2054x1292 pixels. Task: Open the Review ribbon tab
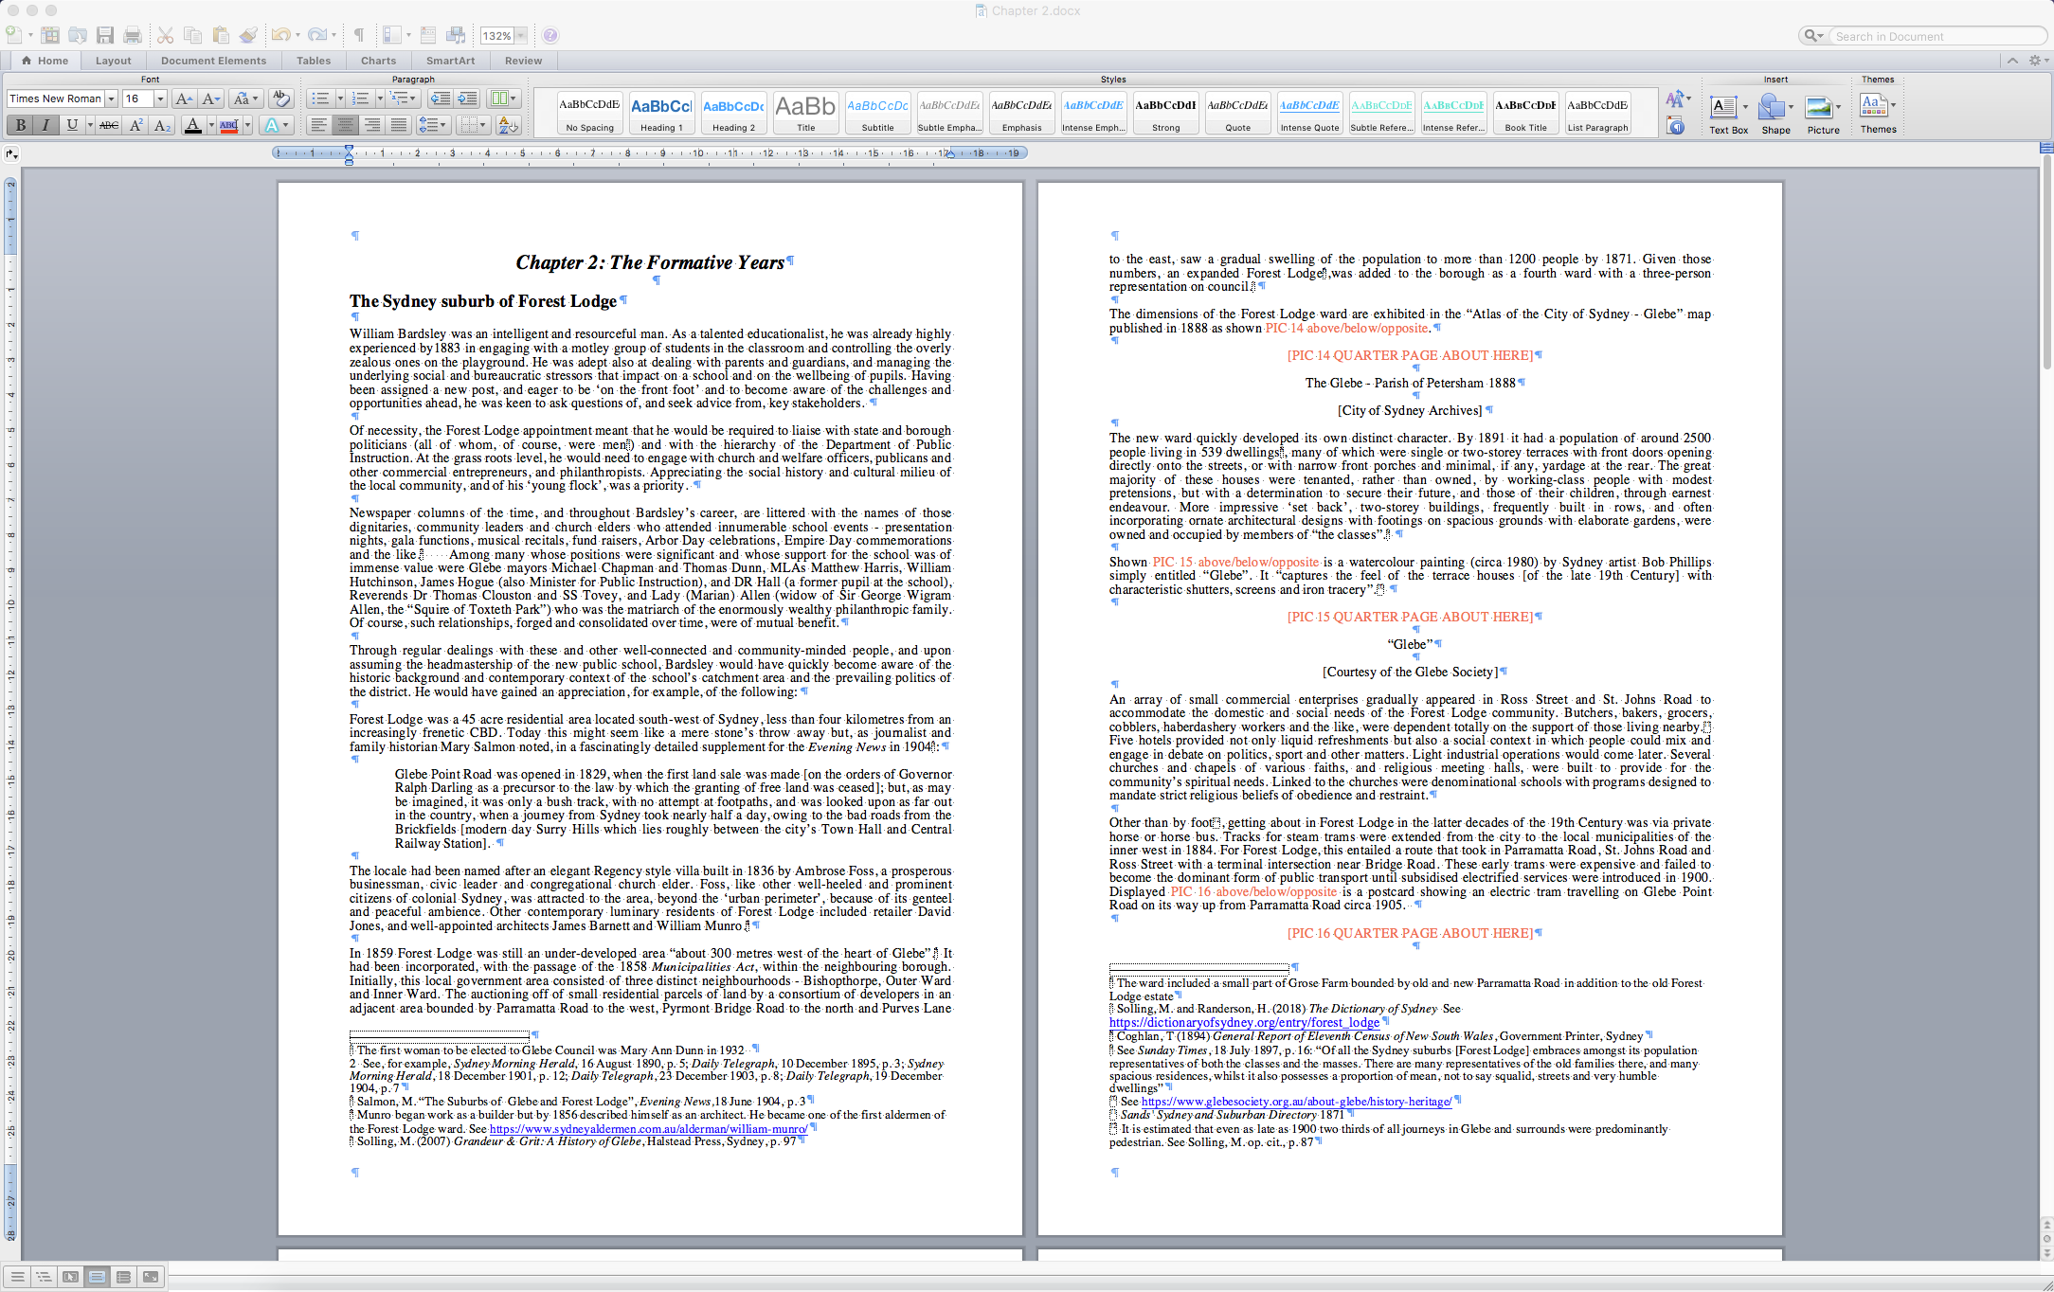523,61
